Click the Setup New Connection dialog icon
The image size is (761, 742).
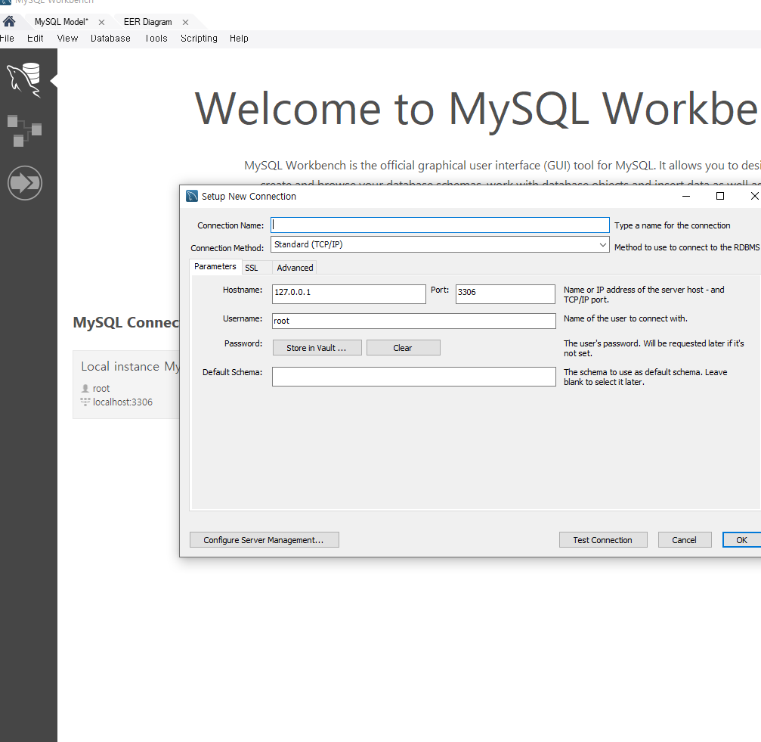pyautogui.click(x=192, y=196)
